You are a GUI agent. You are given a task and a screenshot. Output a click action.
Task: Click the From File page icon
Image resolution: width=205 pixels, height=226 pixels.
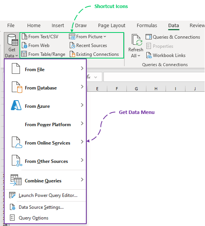click(x=16, y=68)
